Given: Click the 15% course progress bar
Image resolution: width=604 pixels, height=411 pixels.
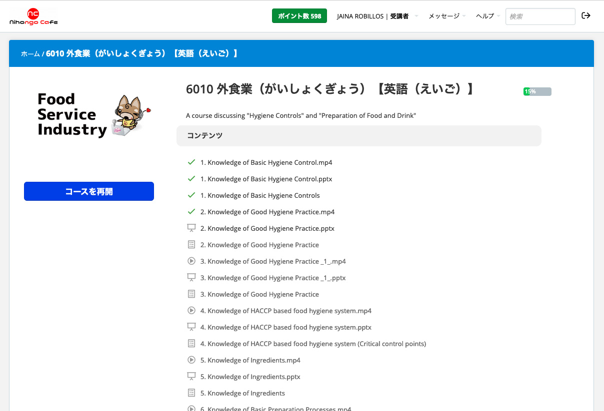Looking at the screenshot, I should [537, 91].
